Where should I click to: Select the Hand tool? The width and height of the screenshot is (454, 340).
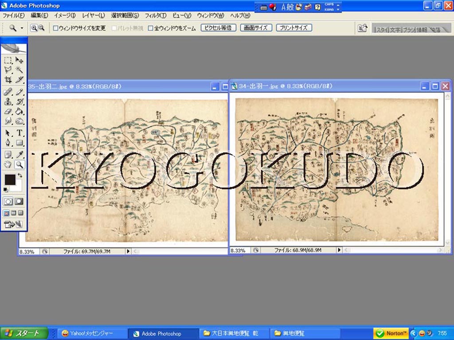click(8, 165)
